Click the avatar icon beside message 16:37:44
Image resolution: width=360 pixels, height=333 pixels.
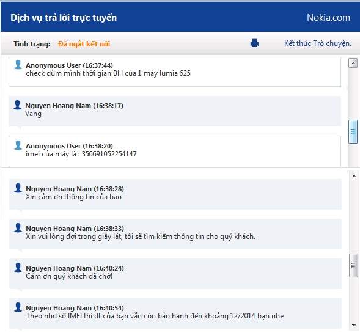(x=18, y=65)
